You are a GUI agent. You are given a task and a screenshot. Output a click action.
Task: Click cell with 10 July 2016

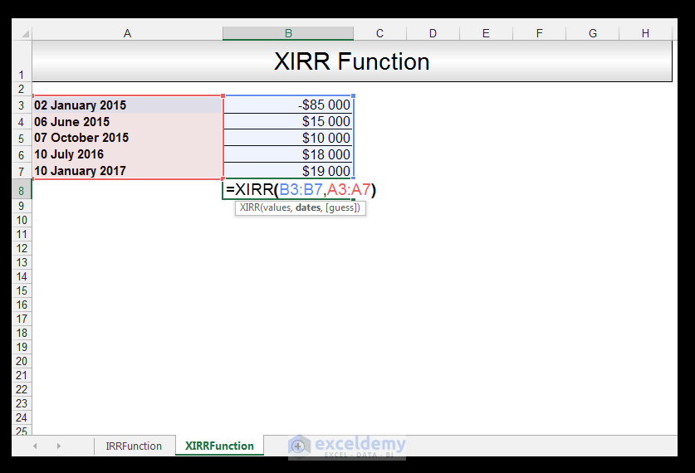click(x=128, y=154)
